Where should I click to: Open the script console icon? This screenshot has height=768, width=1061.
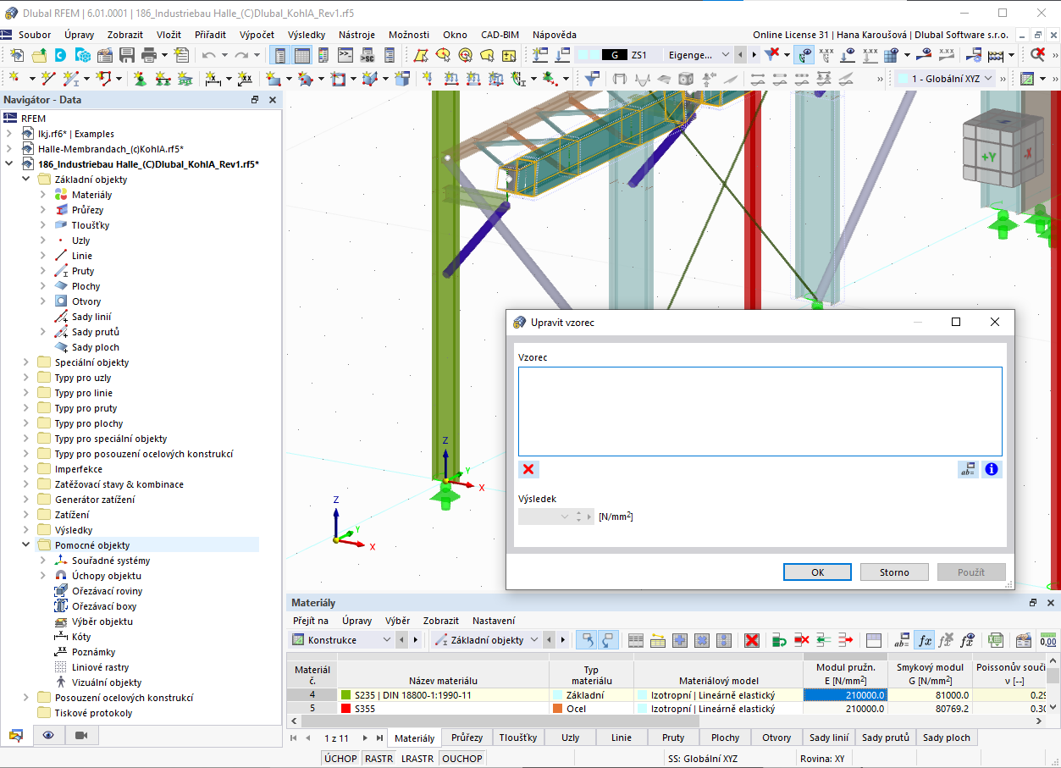pyautogui.click(x=345, y=55)
